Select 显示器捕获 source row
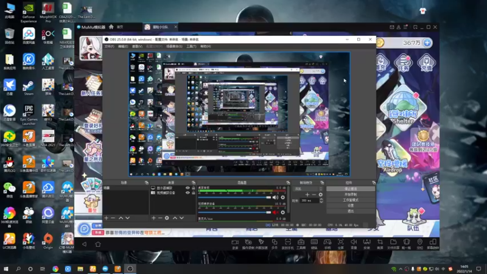 [x=173, y=188]
